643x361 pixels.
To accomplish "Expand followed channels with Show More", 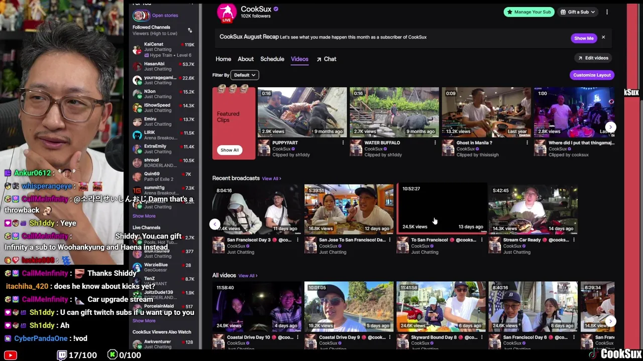I will point(144,216).
